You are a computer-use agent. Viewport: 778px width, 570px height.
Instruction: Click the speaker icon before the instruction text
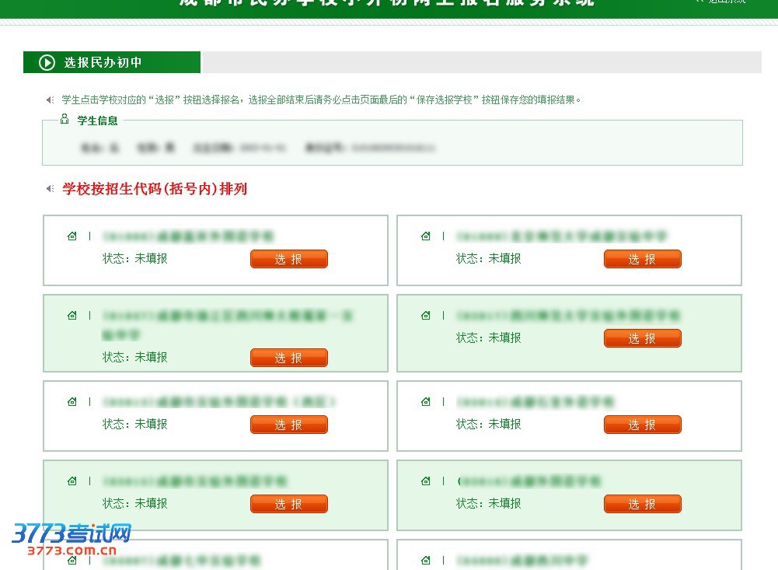[x=50, y=100]
